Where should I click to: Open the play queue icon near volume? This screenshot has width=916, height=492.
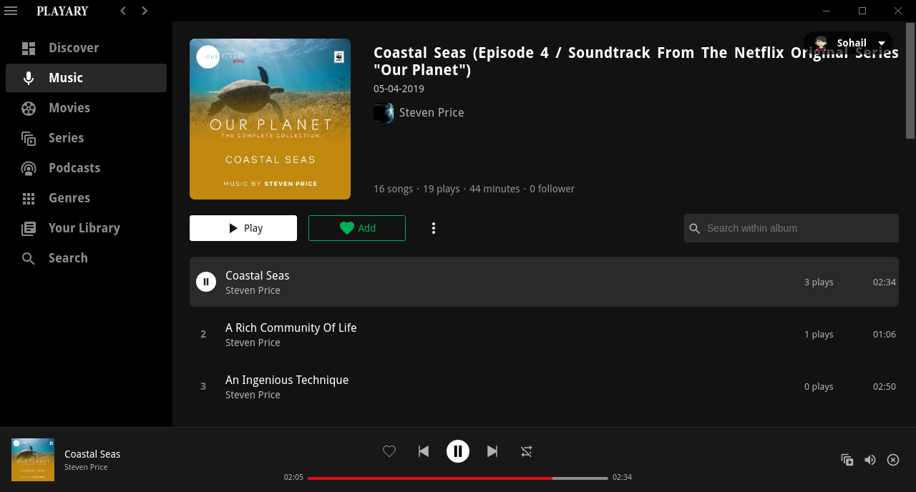coord(847,460)
